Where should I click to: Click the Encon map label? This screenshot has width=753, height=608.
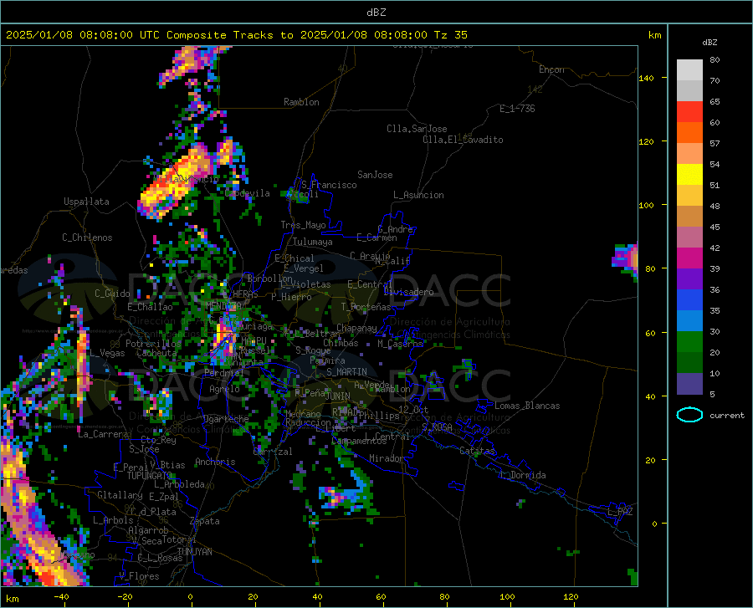(x=551, y=69)
